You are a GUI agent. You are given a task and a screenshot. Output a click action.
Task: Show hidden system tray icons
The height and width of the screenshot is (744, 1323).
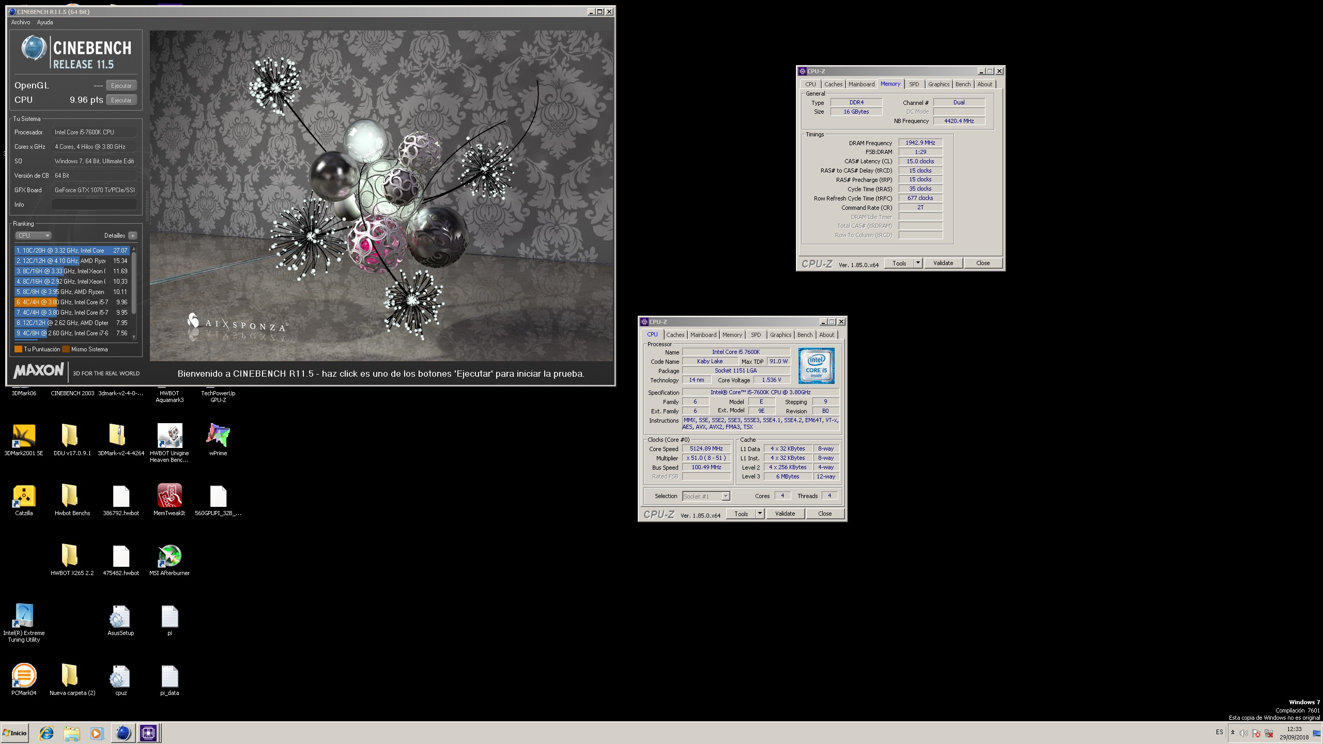(1233, 733)
